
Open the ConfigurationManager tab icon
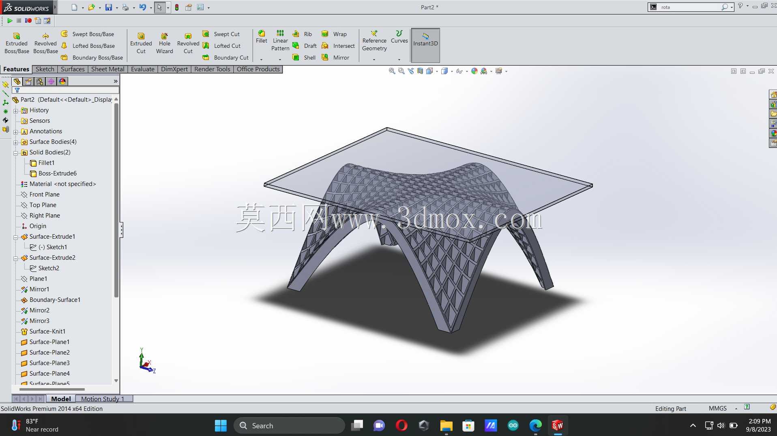pyautogui.click(x=40, y=81)
